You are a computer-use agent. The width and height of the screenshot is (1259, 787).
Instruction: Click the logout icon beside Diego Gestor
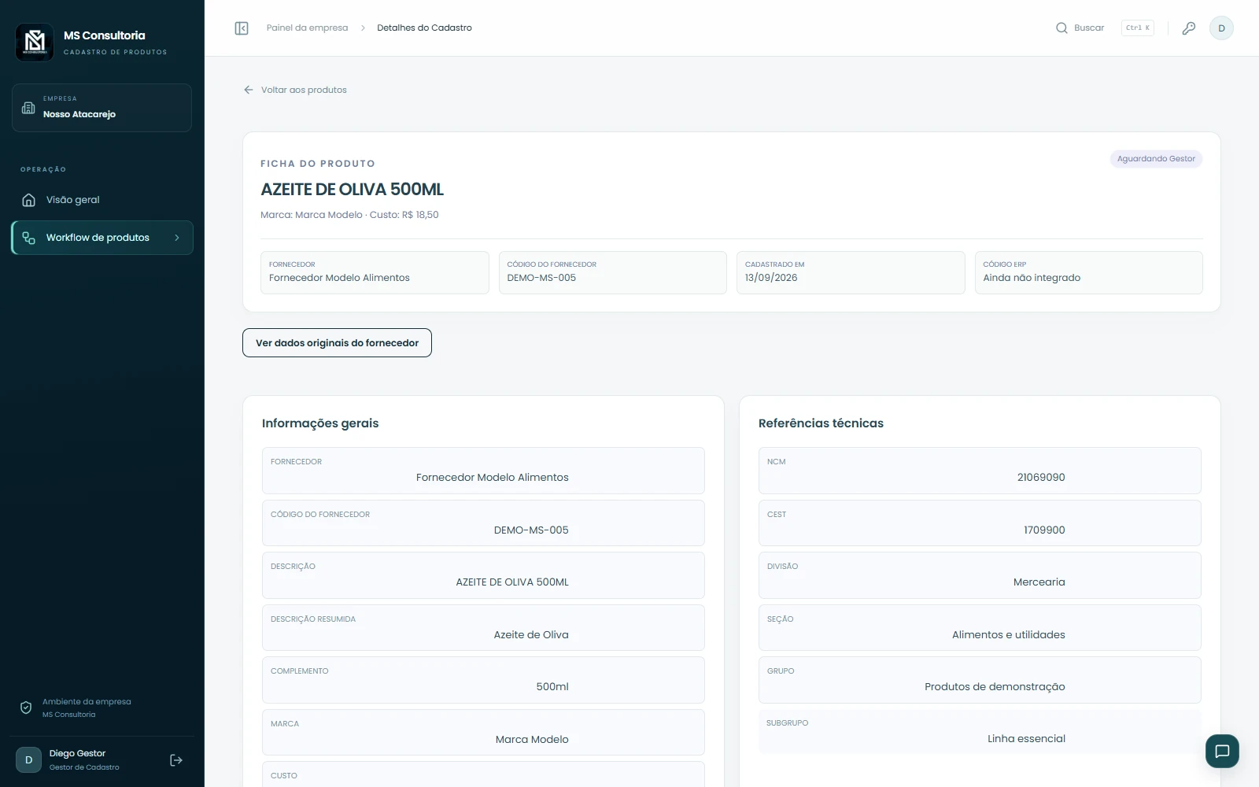[x=176, y=760]
